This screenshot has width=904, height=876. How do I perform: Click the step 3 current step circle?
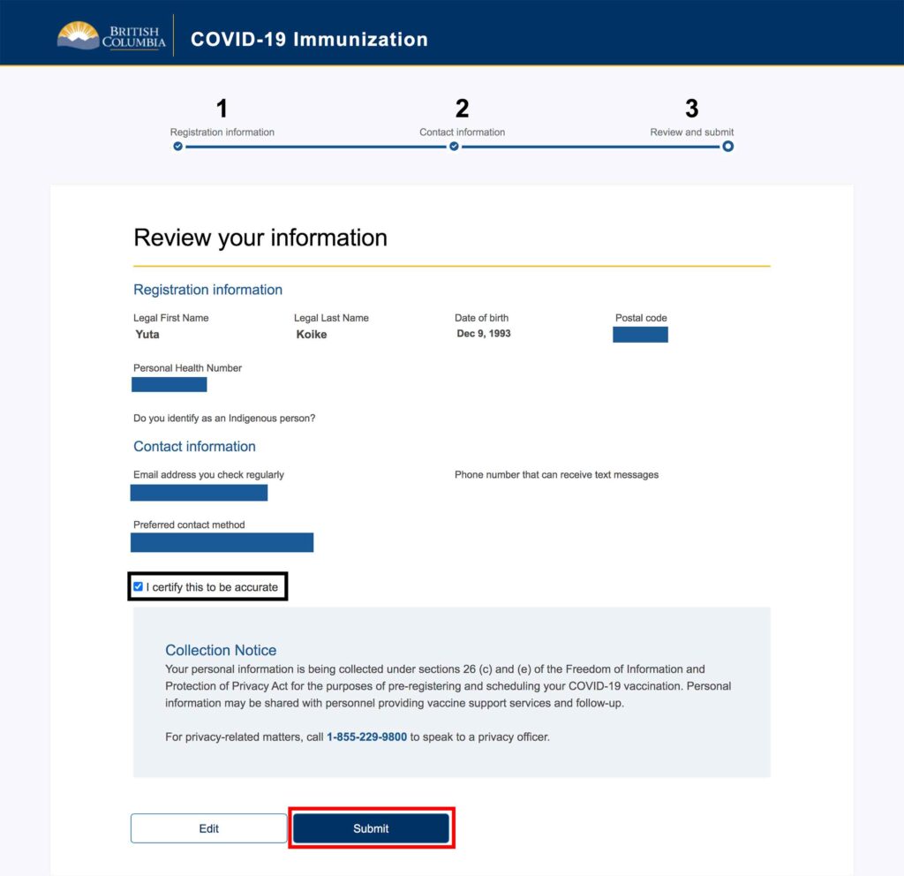pyautogui.click(x=727, y=147)
